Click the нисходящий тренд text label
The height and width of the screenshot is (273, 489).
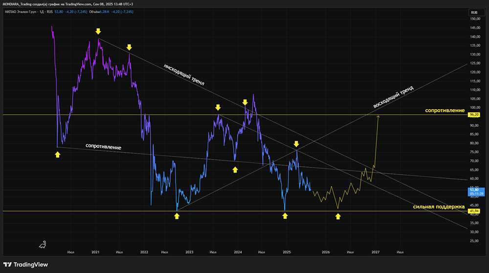tap(184, 75)
